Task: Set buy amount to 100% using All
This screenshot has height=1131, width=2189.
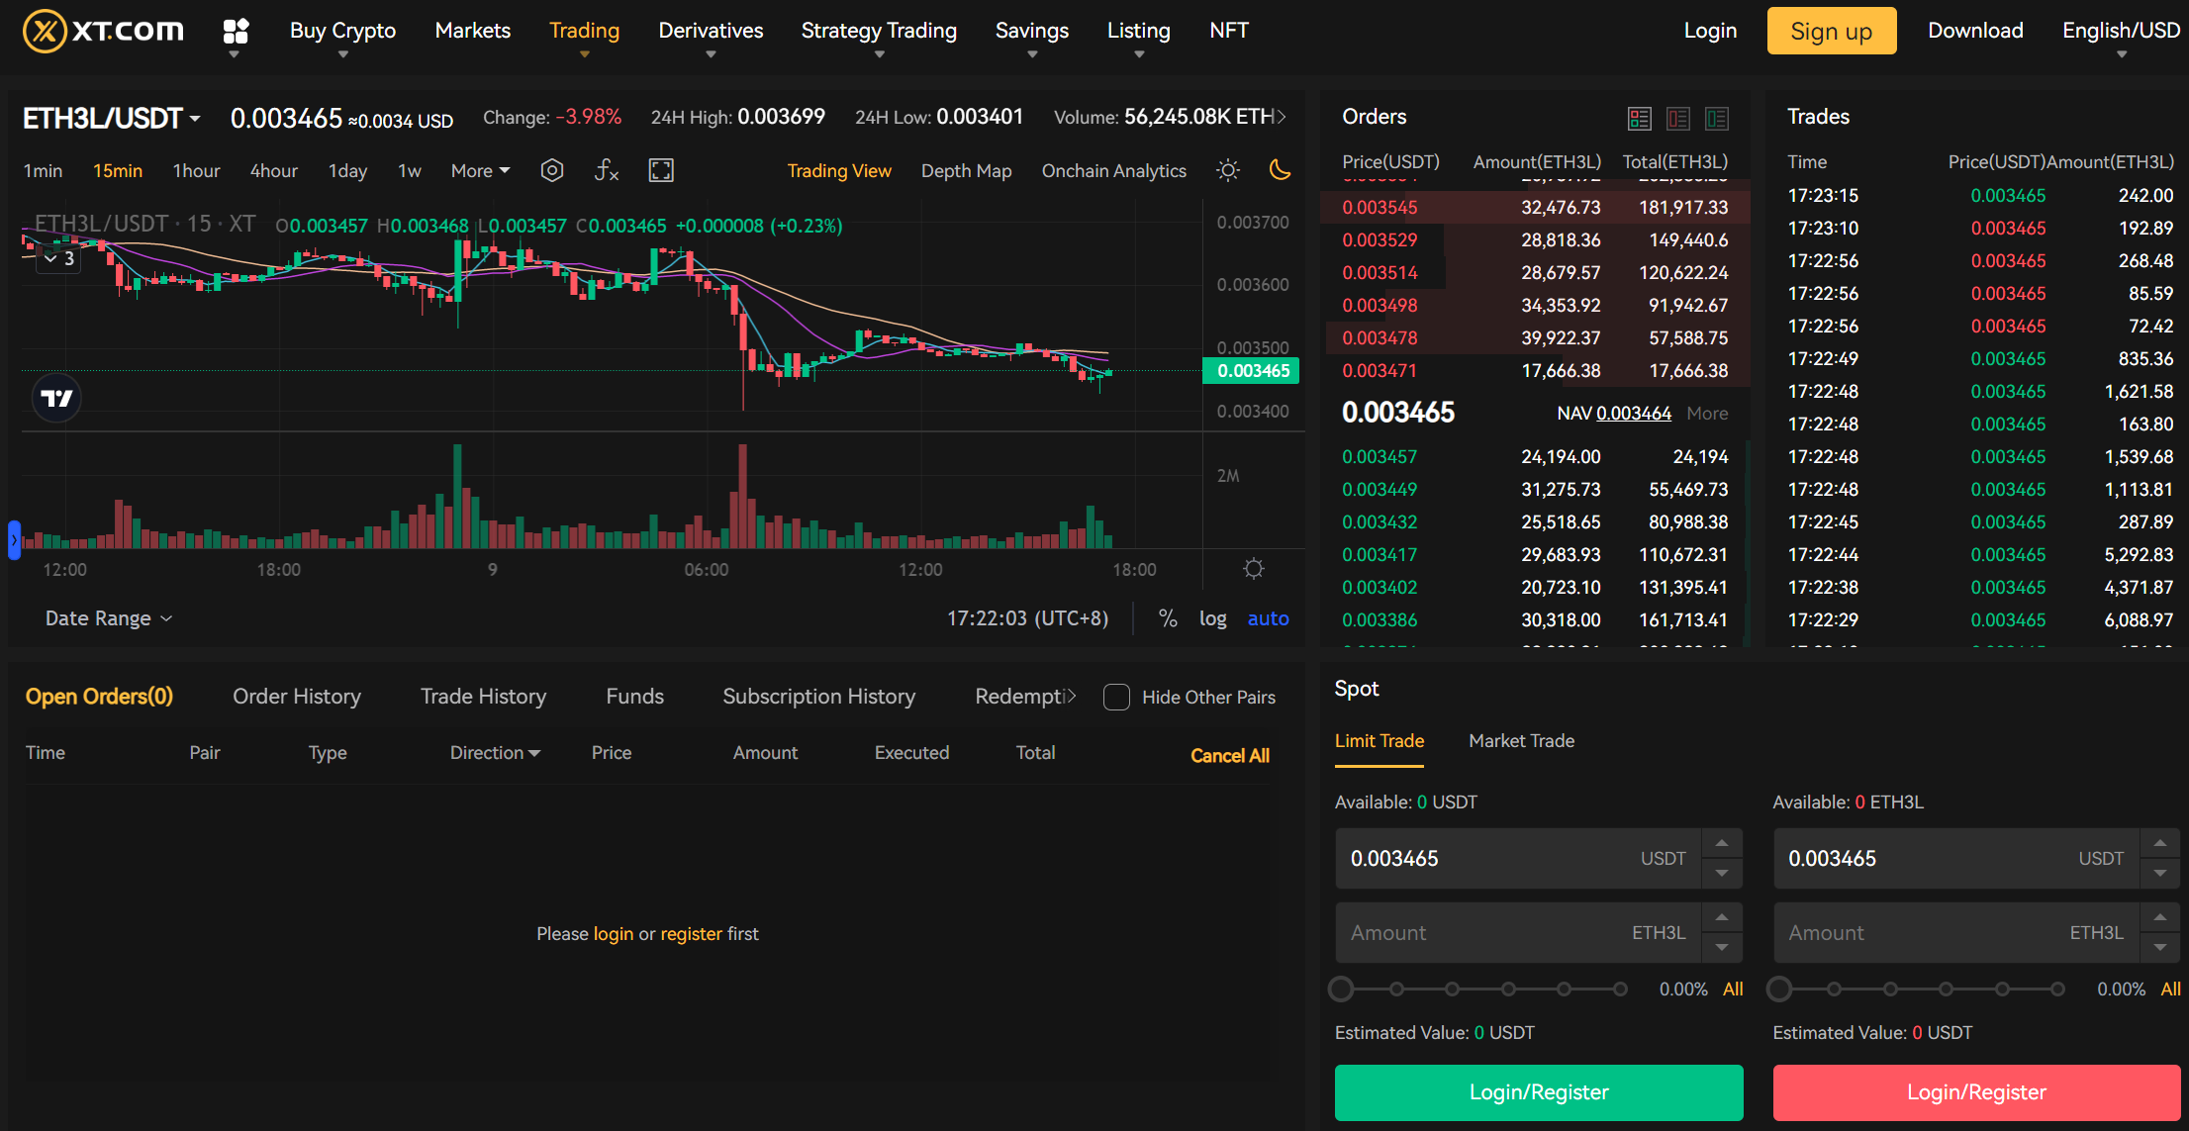Action: tap(1733, 989)
